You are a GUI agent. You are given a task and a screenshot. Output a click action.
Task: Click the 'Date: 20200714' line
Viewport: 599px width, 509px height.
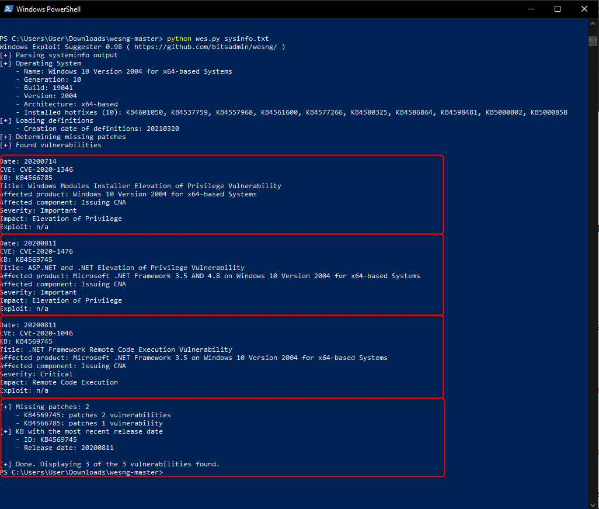pos(29,161)
